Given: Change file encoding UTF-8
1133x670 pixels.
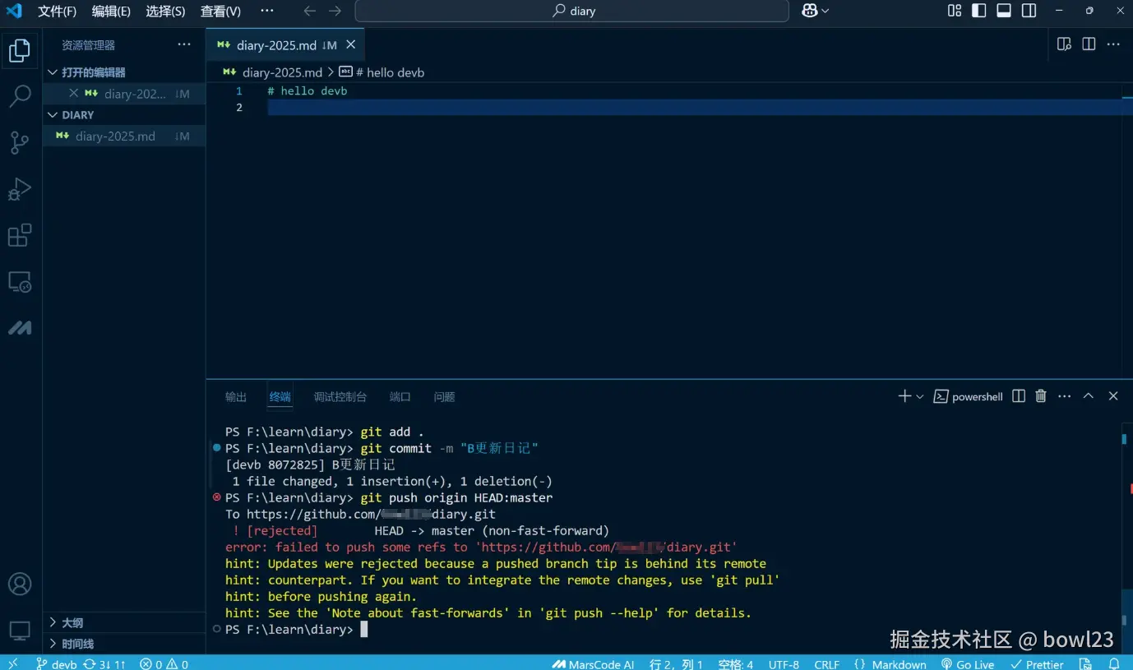Looking at the screenshot, I should 784,663.
